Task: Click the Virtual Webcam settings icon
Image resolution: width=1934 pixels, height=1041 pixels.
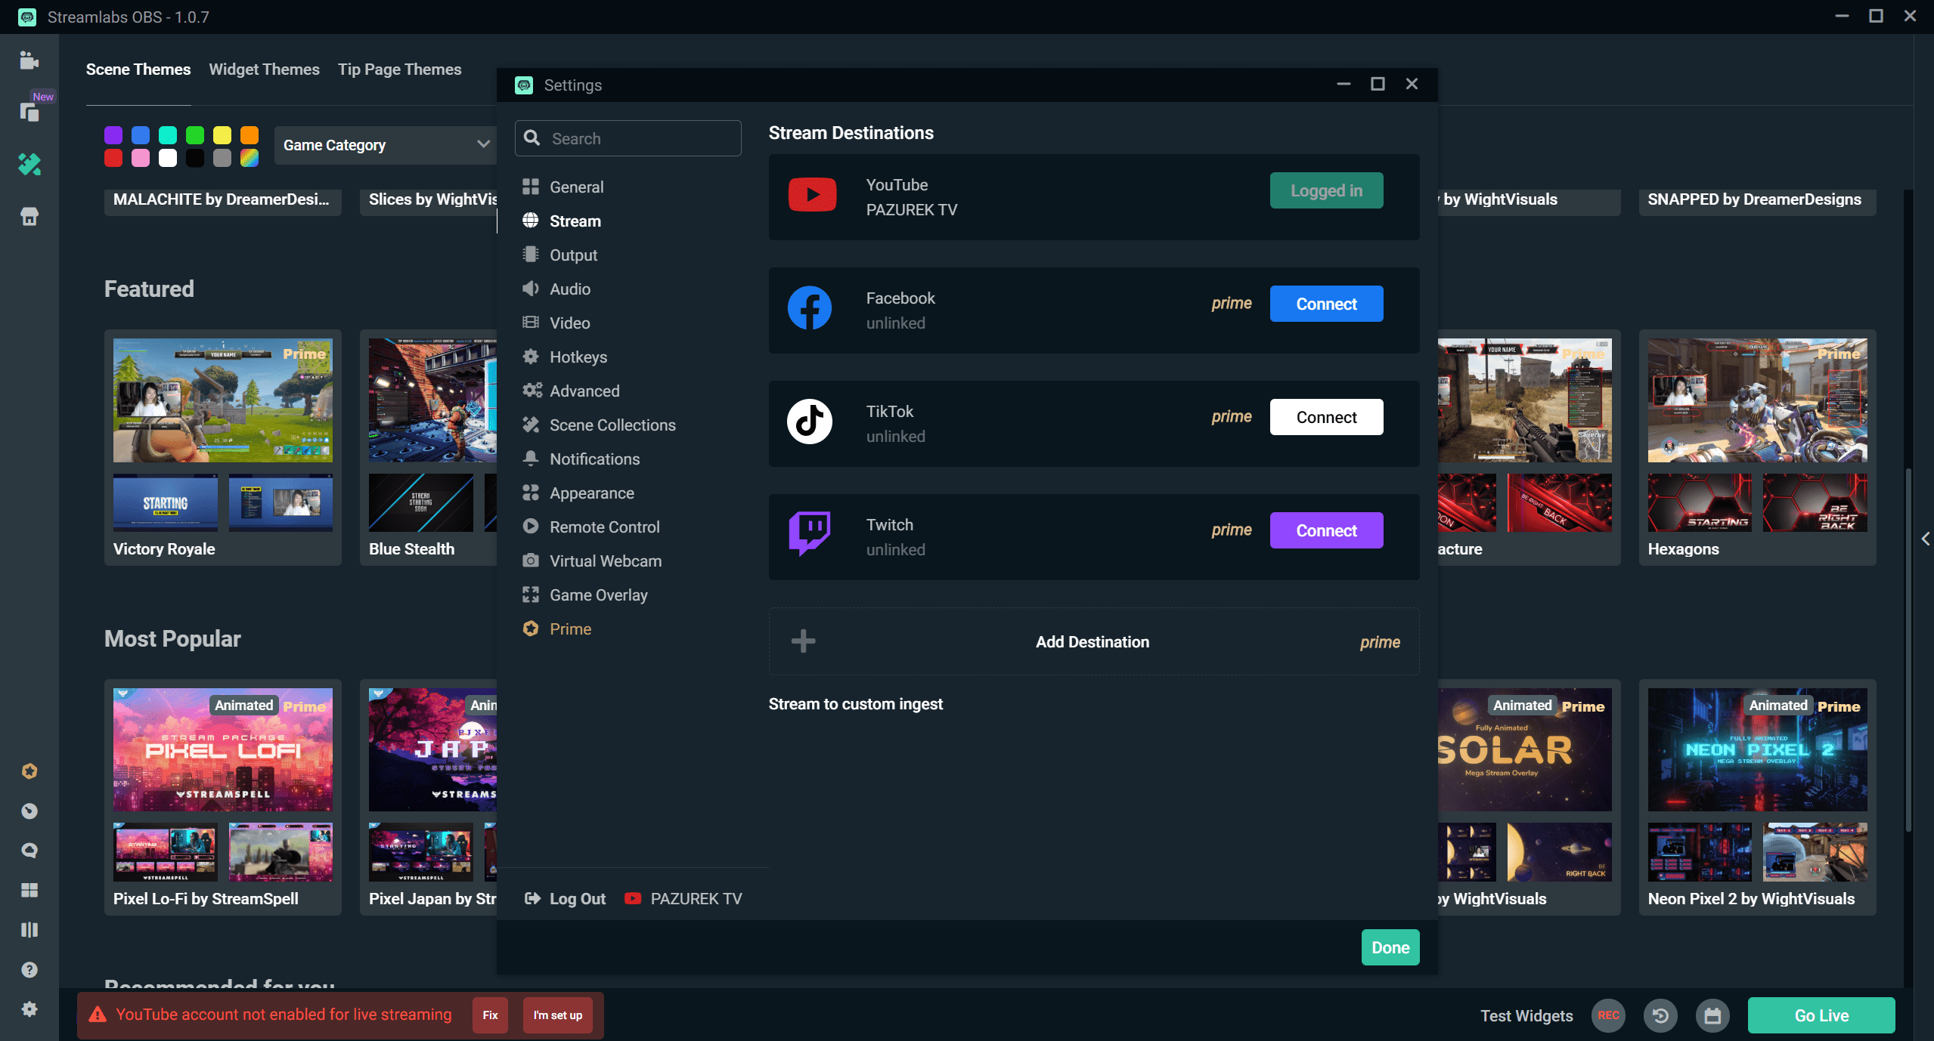Action: point(530,561)
